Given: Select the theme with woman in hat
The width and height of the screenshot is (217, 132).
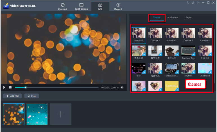Looking at the screenshot, I should [172, 53].
